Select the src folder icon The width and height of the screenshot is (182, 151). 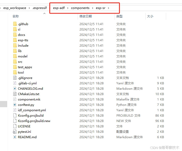tap(15, 62)
